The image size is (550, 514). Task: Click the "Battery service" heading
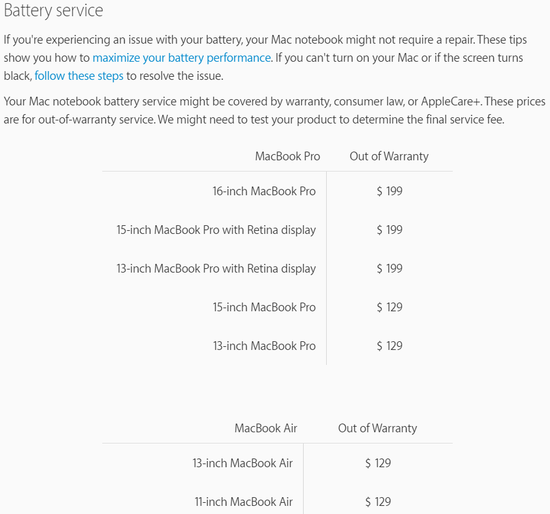click(x=54, y=11)
